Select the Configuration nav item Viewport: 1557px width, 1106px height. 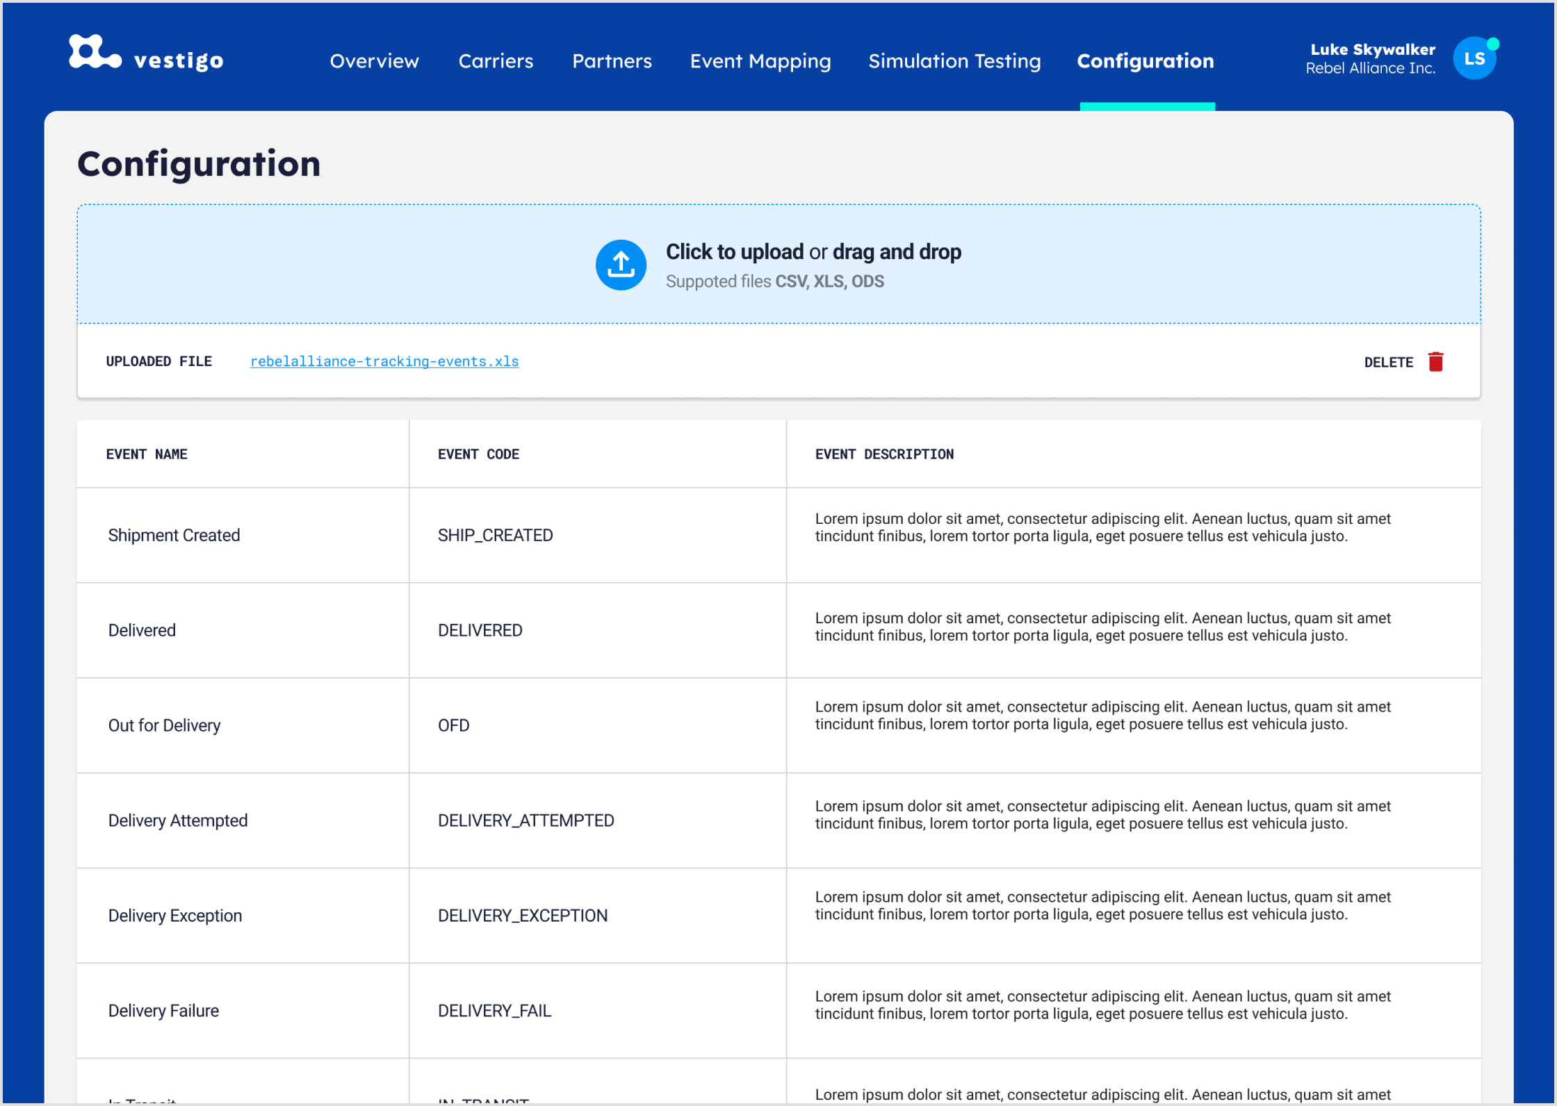click(1146, 61)
